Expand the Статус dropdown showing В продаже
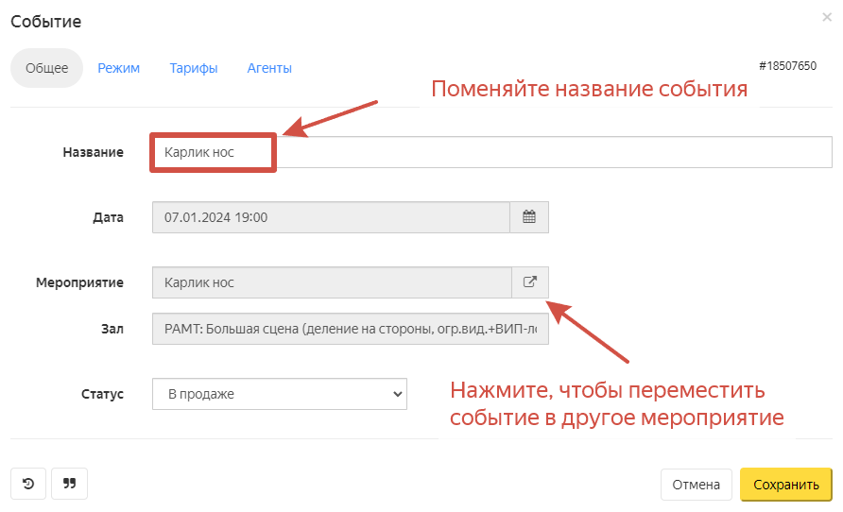This screenshot has width=843, height=512. pos(279,394)
